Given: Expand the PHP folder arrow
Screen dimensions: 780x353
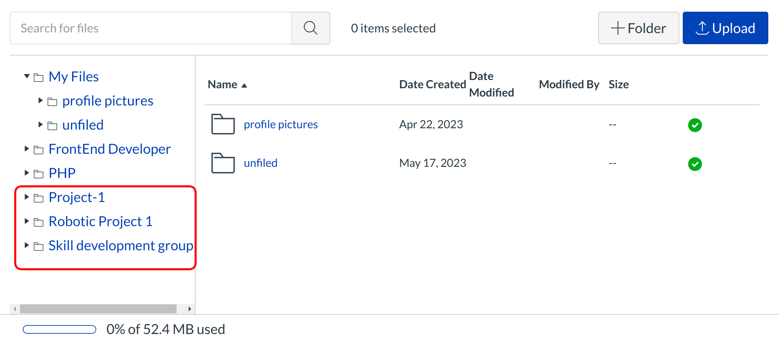Looking at the screenshot, I should 27,173.
